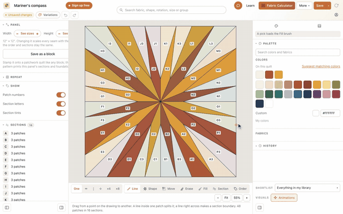Select the Move tool
343x214 pixels.
(168, 189)
